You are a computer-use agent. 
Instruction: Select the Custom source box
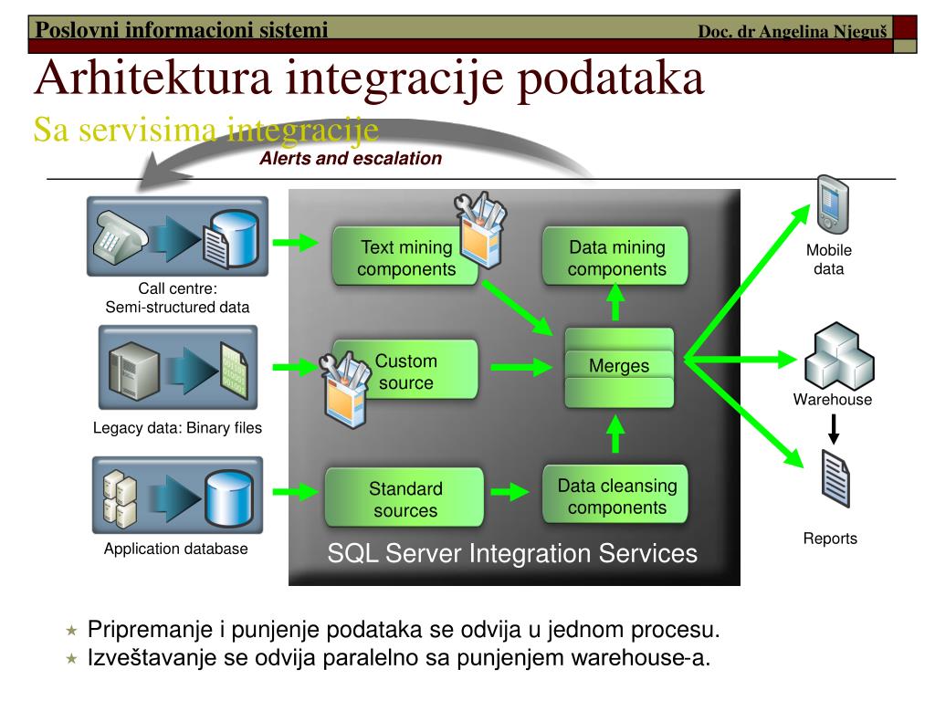(x=405, y=371)
